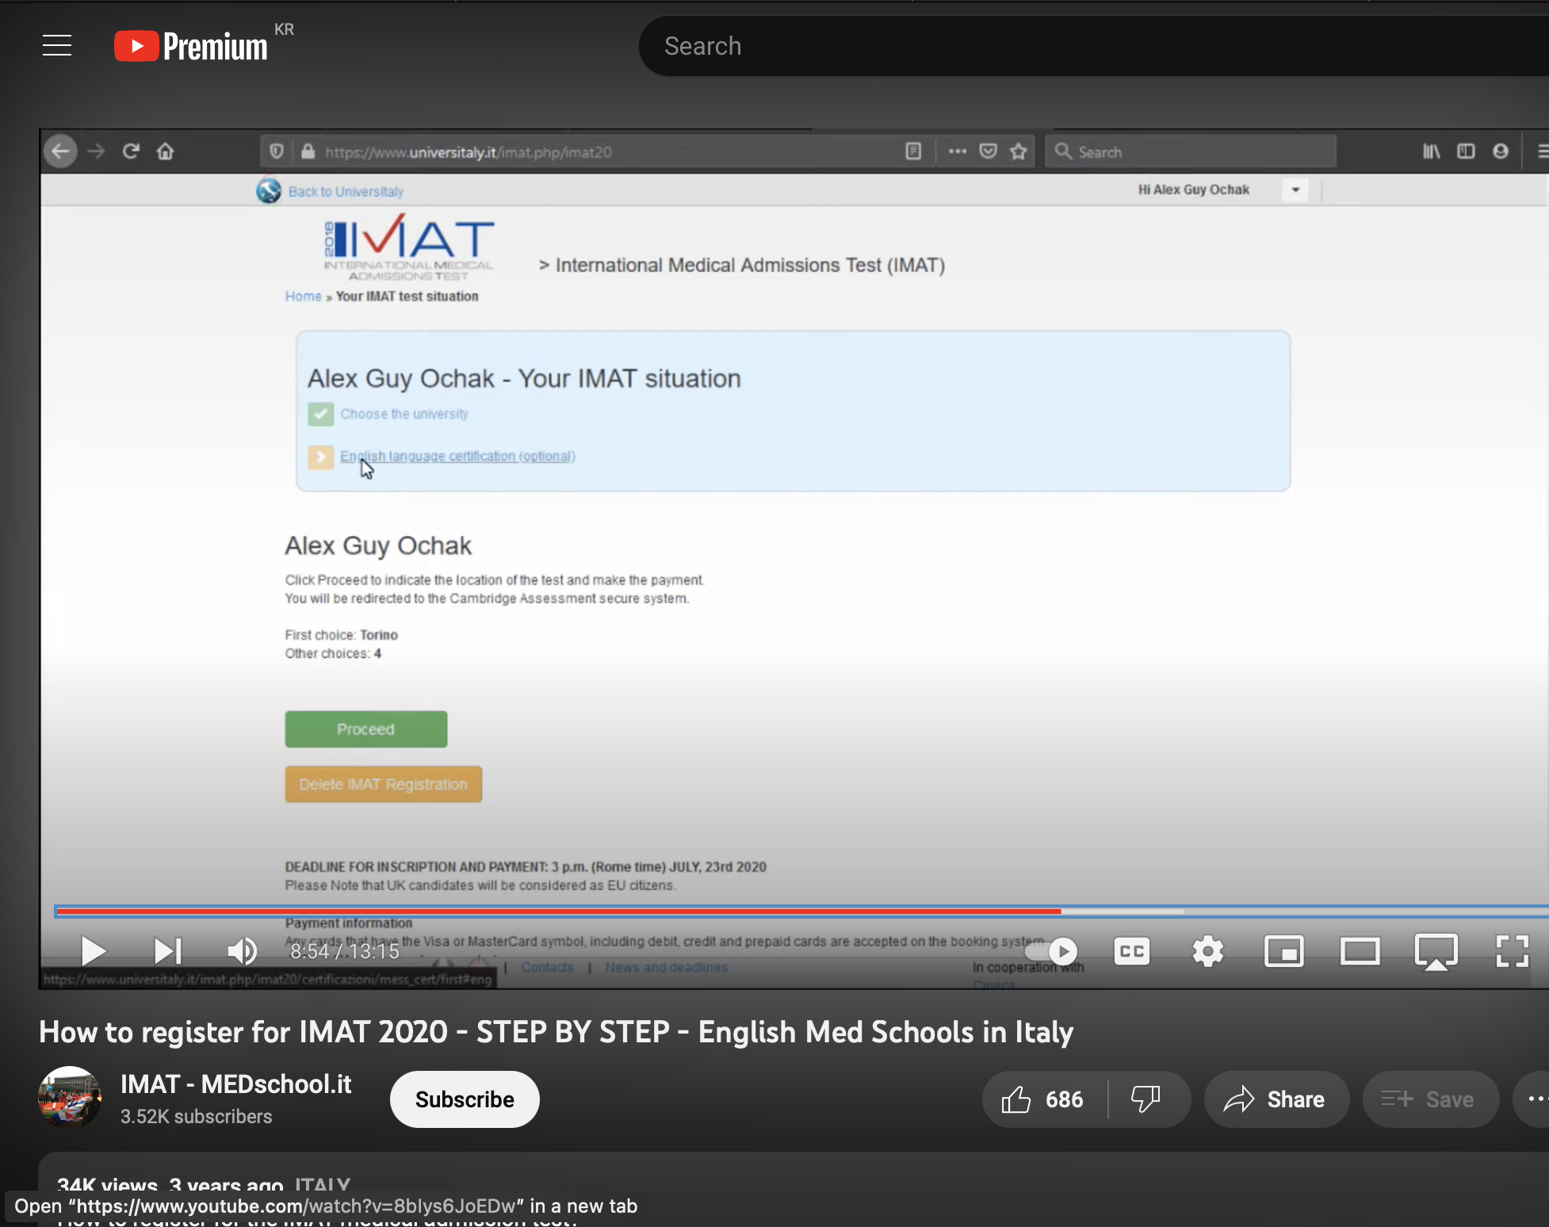Click the green Proceed button
Image resolution: width=1549 pixels, height=1227 pixels.
pos(366,729)
